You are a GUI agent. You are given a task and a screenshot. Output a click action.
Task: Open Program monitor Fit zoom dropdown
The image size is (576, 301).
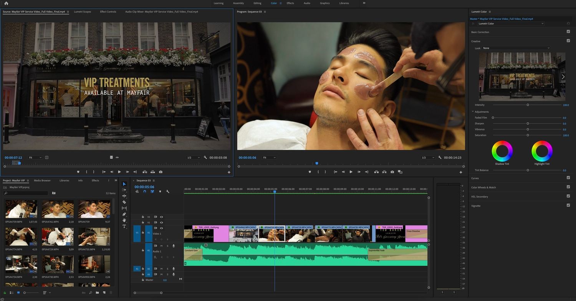pos(269,157)
